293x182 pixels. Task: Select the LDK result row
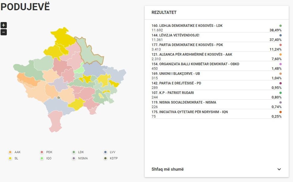(x=216, y=28)
